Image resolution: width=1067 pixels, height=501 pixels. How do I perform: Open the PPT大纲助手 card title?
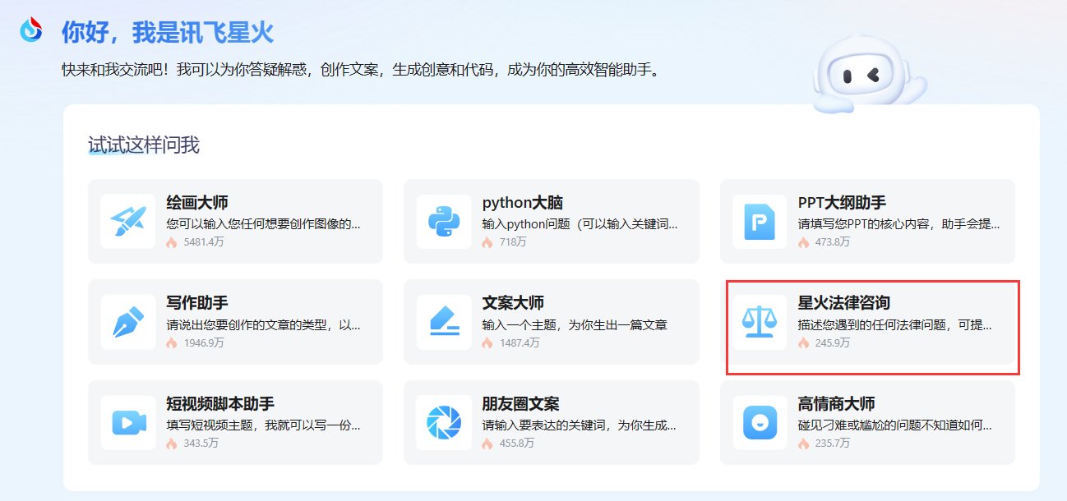point(842,203)
